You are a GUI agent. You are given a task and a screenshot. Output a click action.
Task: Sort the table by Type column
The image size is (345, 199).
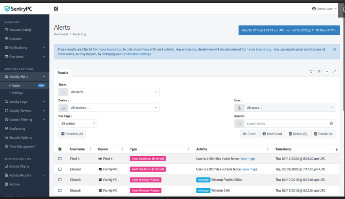[x=159, y=149]
